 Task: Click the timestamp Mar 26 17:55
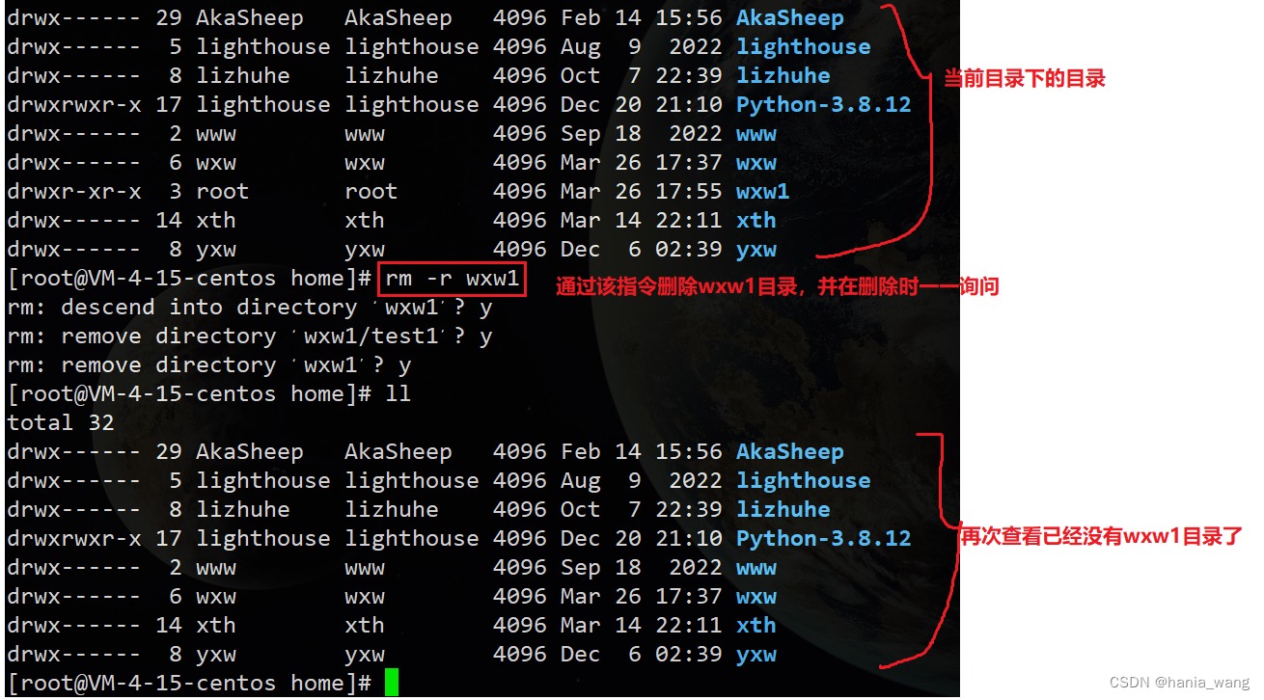641,192
